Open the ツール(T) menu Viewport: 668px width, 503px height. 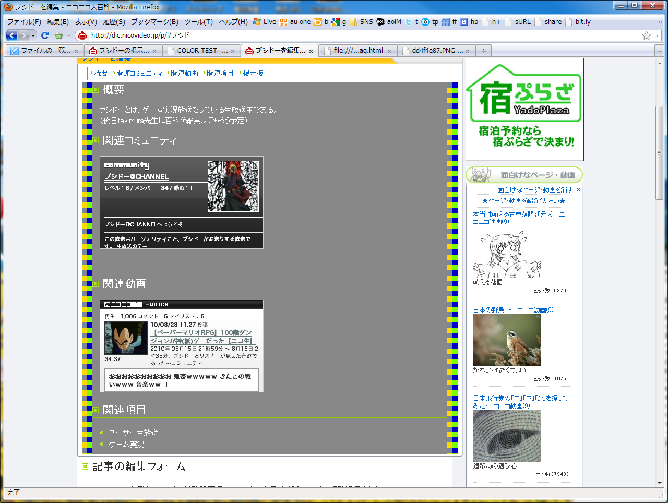pyautogui.click(x=198, y=22)
